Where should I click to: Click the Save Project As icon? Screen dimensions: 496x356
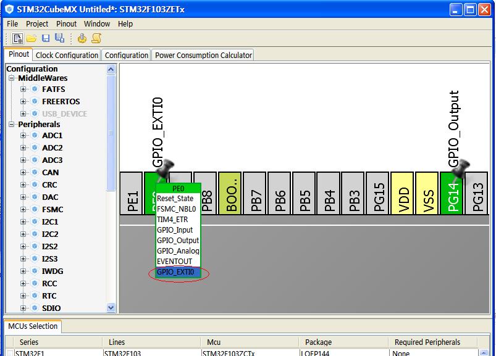(x=59, y=38)
